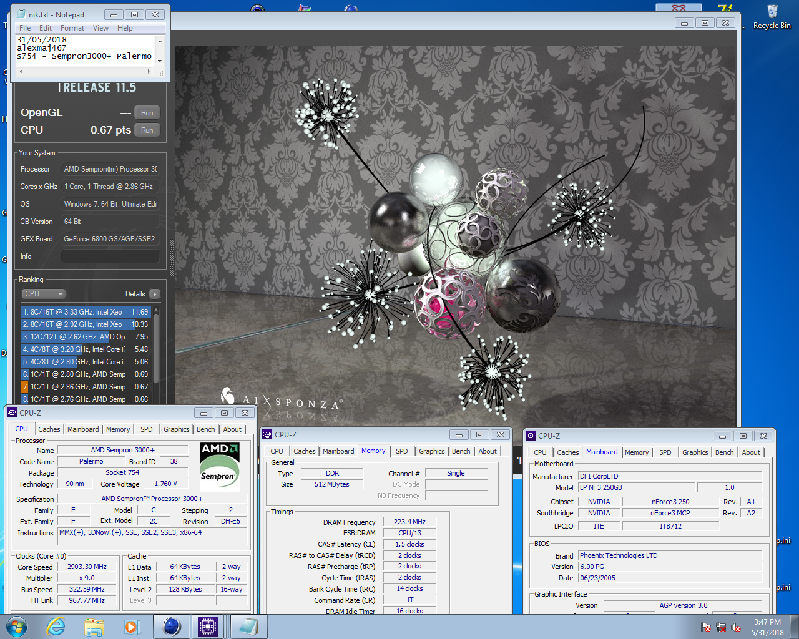Click the Details arrow button in Cinebench Ranking
Viewport: 799px width, 639px height.
click(155, 294)
